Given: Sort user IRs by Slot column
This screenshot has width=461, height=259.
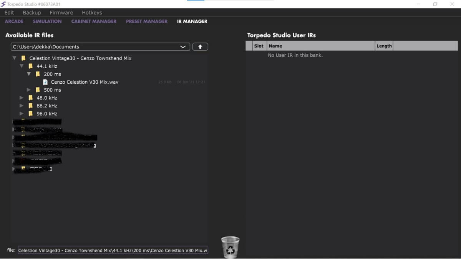Looking at the screenshot, I should click(x=259, y=46).
